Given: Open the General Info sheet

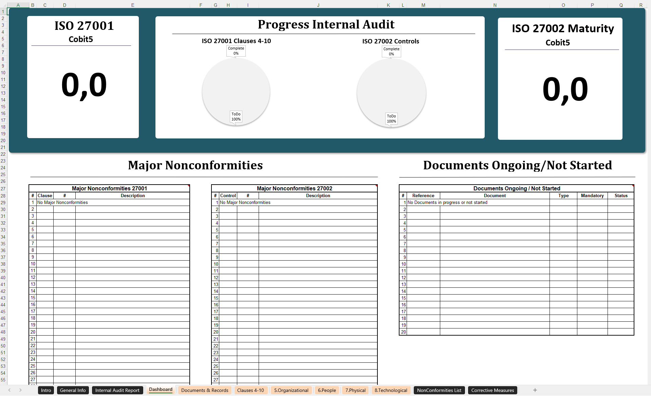Looking at the screenshot, I should (x=73, y=390).
